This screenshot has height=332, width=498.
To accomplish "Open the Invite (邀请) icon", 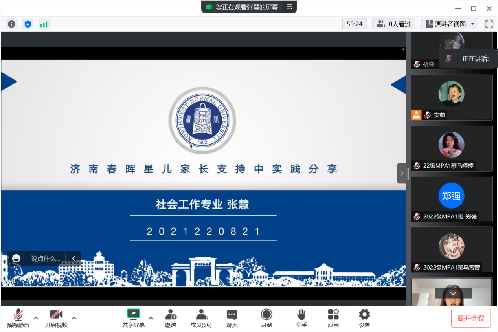I will [171, 318].
